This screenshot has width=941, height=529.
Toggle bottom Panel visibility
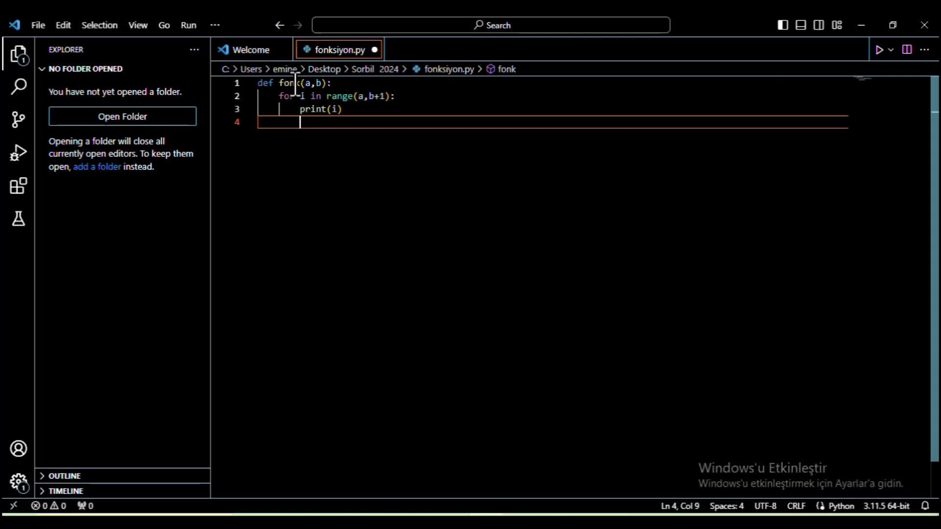tap(801, 25)
